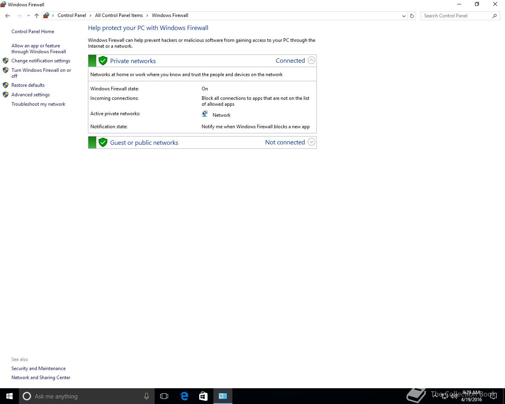
Task: Click the up-one-level arrow in address bar
Action: click(x=37, y=16)
